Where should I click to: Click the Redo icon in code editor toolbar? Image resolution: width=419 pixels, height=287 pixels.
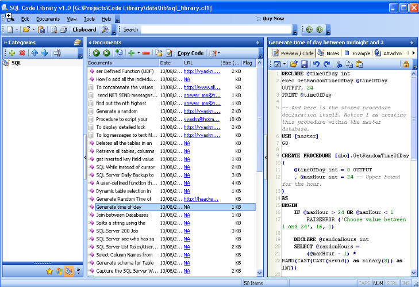326,64
